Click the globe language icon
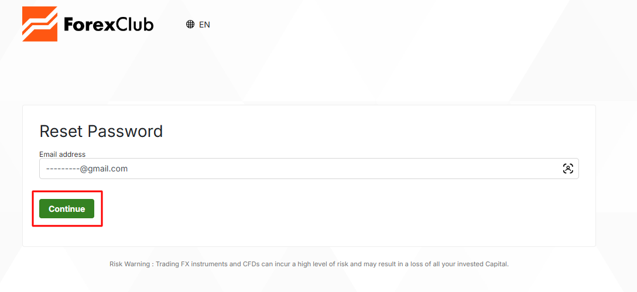The width and height of the screenshot is (637, 292). tap(190, 25)
